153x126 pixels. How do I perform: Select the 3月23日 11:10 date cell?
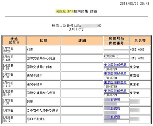(x=14, y=84)
